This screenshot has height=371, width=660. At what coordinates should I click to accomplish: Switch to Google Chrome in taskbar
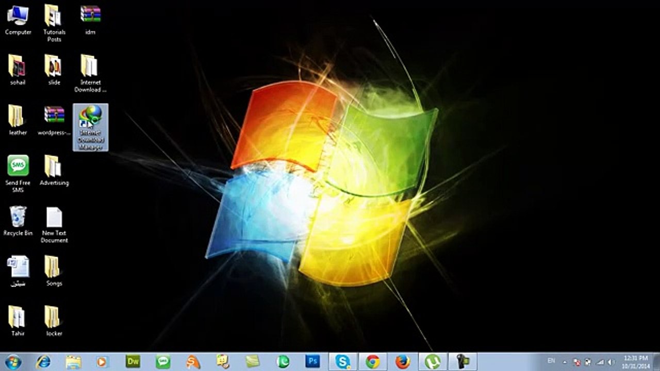(373, 362)
